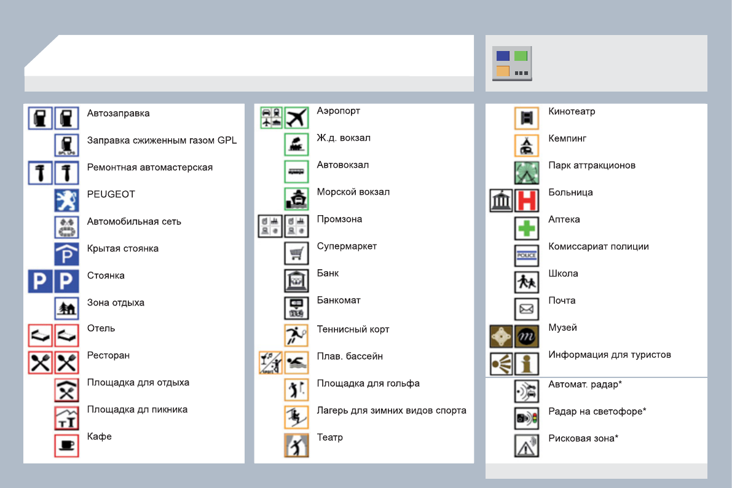The width and height of the screenshot is (732, 488).
Task: Click the blue square in the color legend icon
Action: tap(503, 56)
